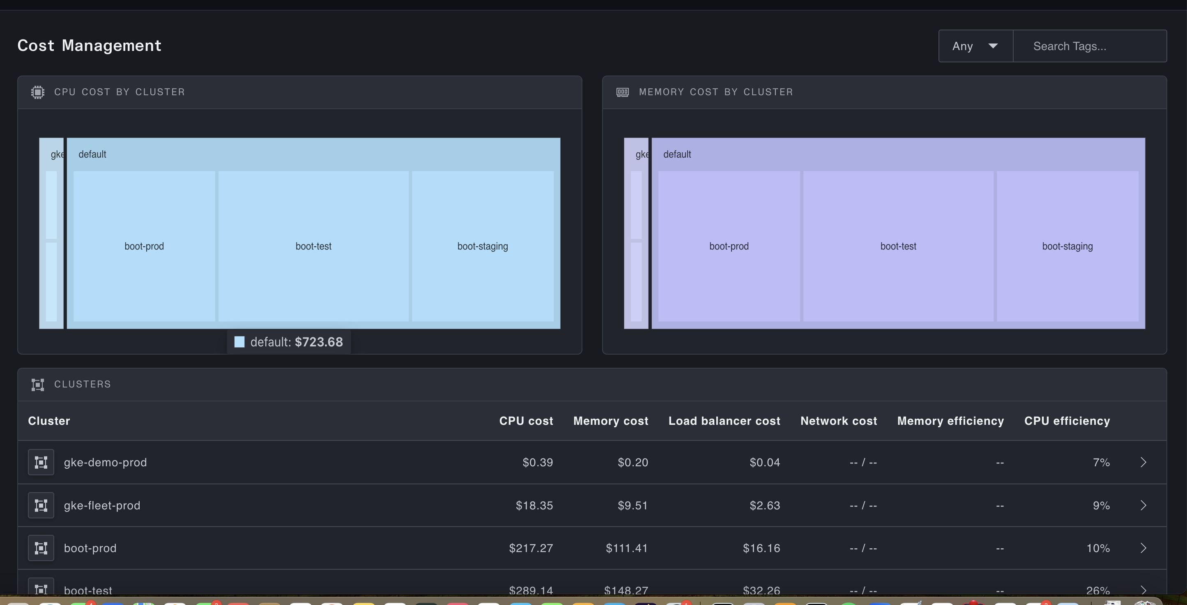Click the Load balancer cost column header
Screen dimensions: 1187x605
[x=724, y=421]
